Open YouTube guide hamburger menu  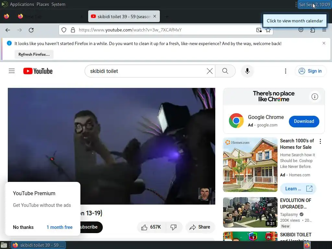click(12, 71)
